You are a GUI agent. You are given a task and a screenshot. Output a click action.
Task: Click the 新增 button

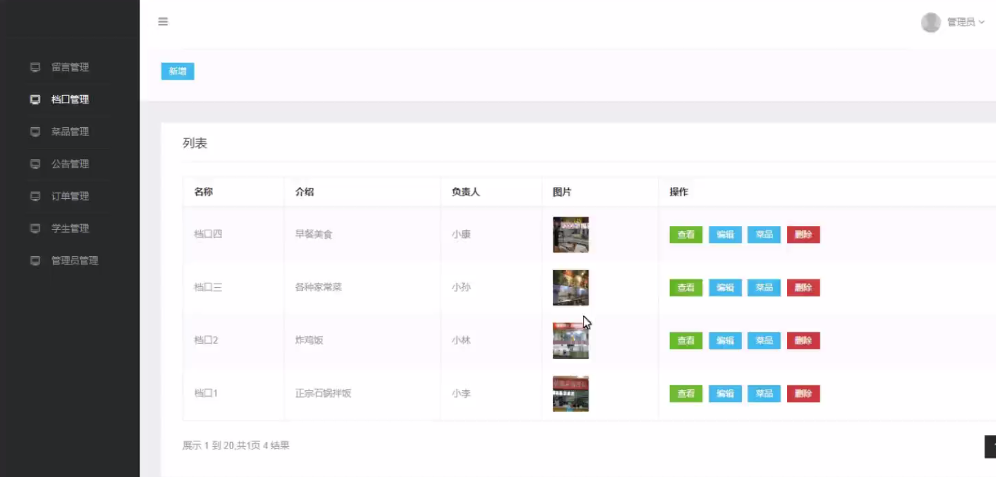178,71
